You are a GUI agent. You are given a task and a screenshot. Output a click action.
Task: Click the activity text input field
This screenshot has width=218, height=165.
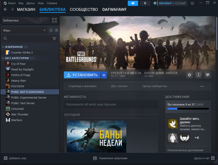[111, 104]
